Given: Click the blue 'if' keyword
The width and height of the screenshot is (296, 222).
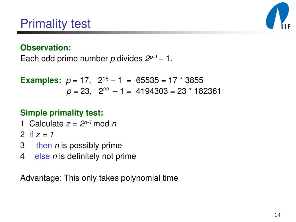Looking at the screenshot, I should pyautogui.click(x=31, y=135).
